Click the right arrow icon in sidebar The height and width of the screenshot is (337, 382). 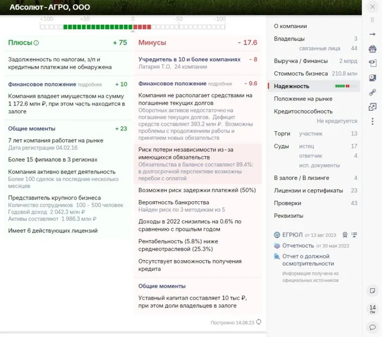pyautogui.click(x=372, y=34)
